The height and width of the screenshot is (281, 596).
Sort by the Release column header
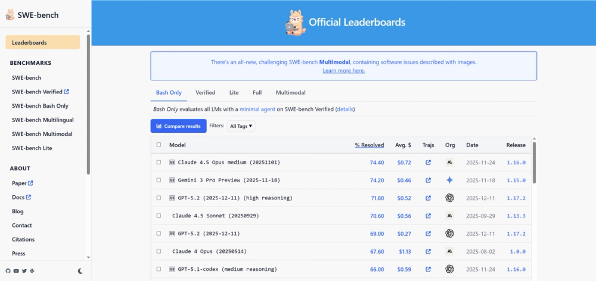516,145
